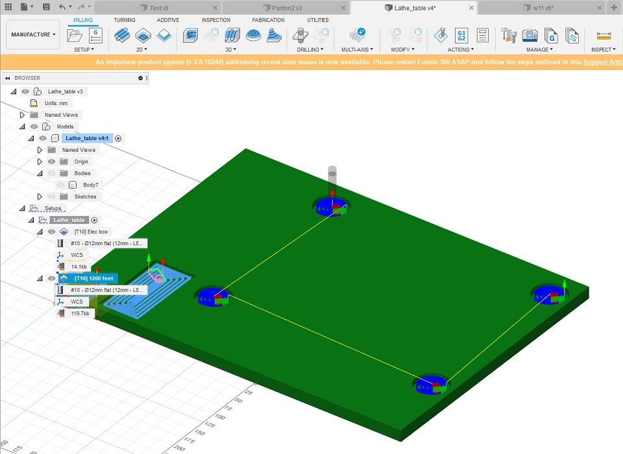The image size is (623, 454).
Task: Switch to the FABRICATION tab
Action: coord(268,20)
